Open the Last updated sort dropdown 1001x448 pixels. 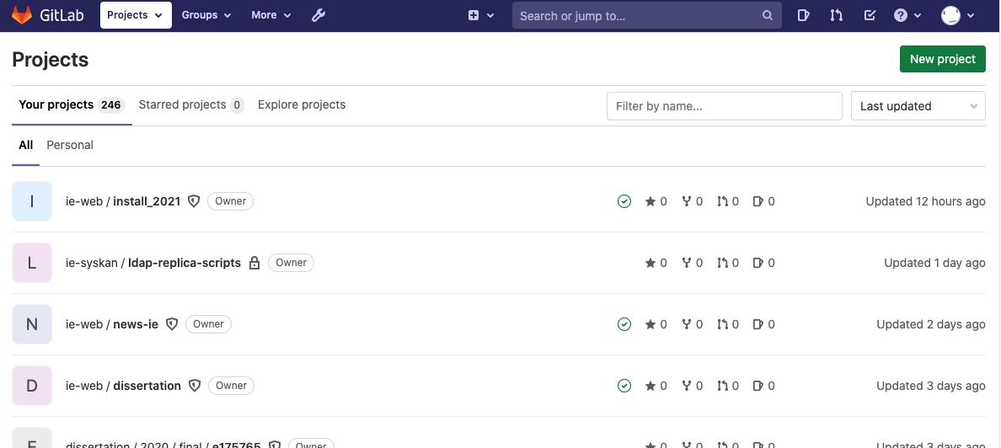pos(918,106)
